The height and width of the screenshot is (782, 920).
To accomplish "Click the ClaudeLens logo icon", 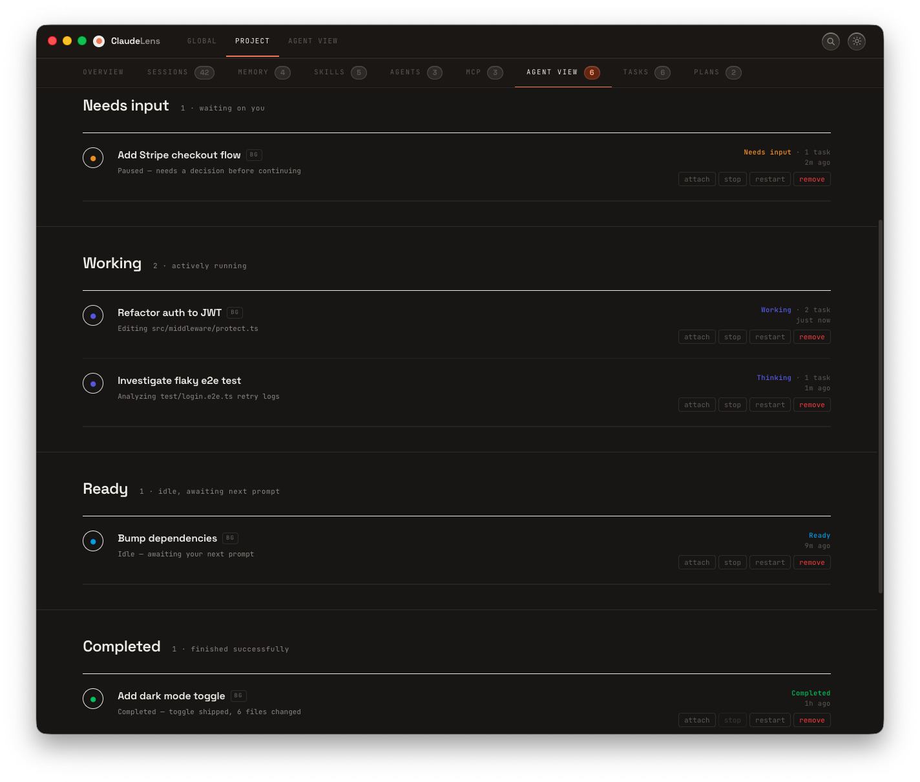I will point(99,41).
